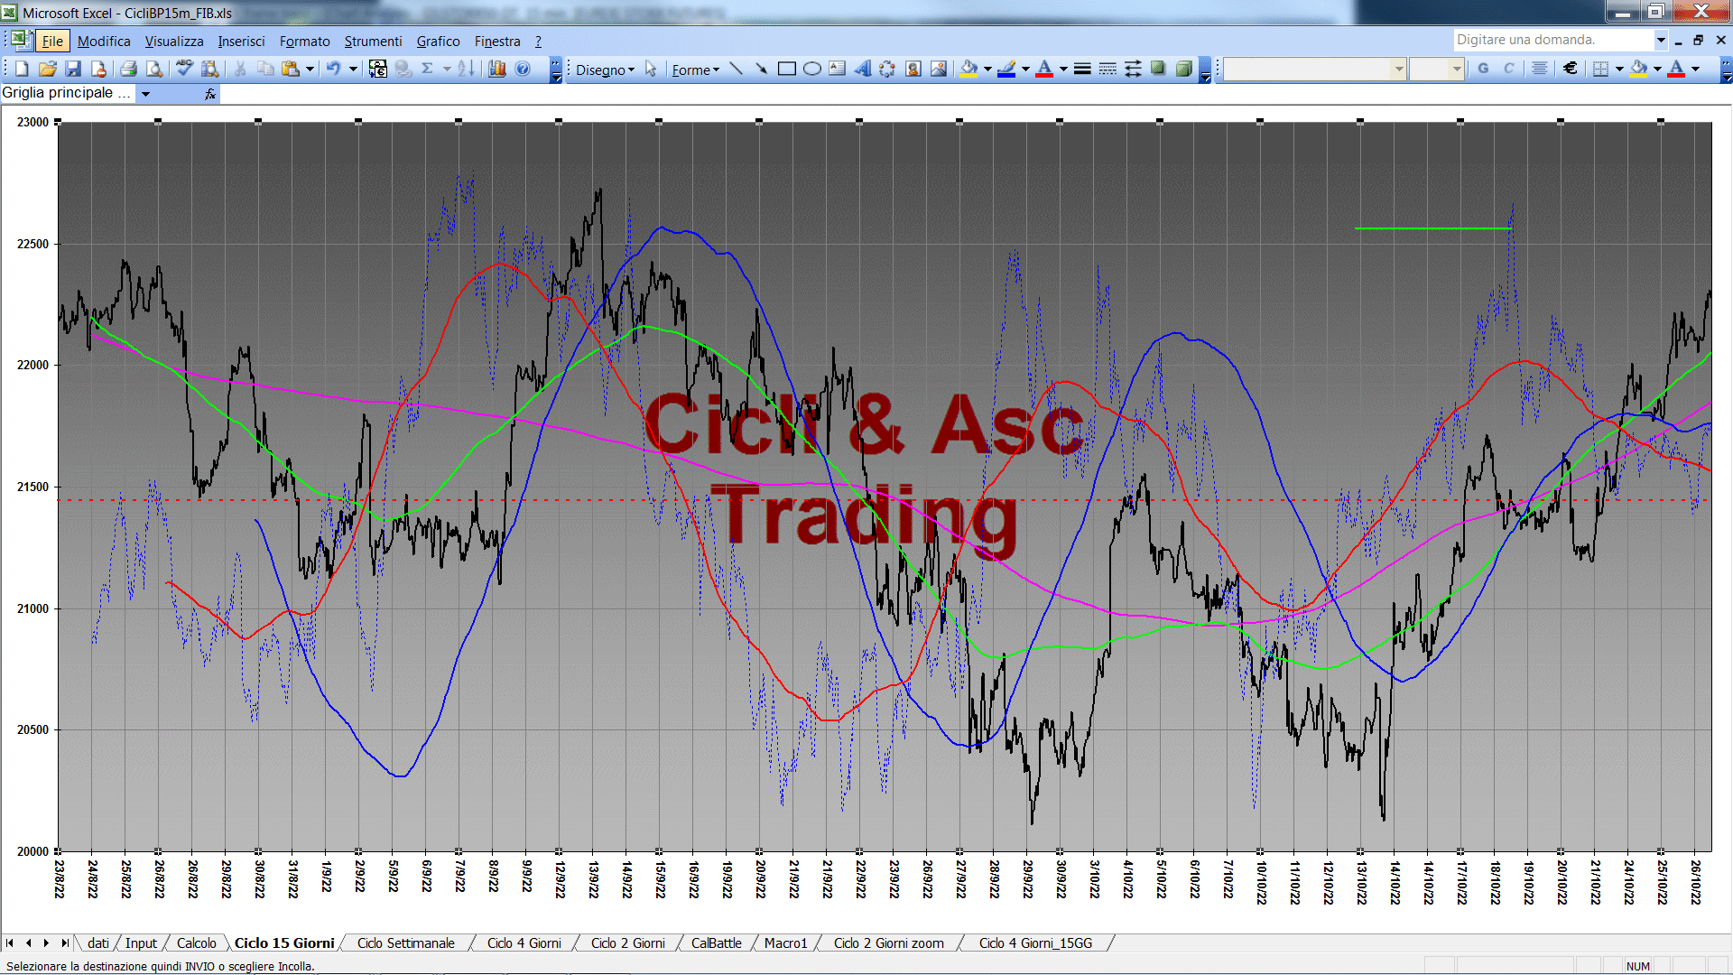Click the 3-D Style icon

pos(1183,70)
